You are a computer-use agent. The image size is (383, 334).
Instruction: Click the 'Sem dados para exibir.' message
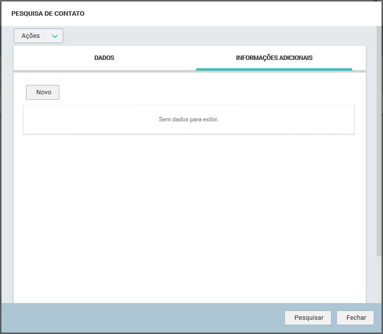pos(189,119)
